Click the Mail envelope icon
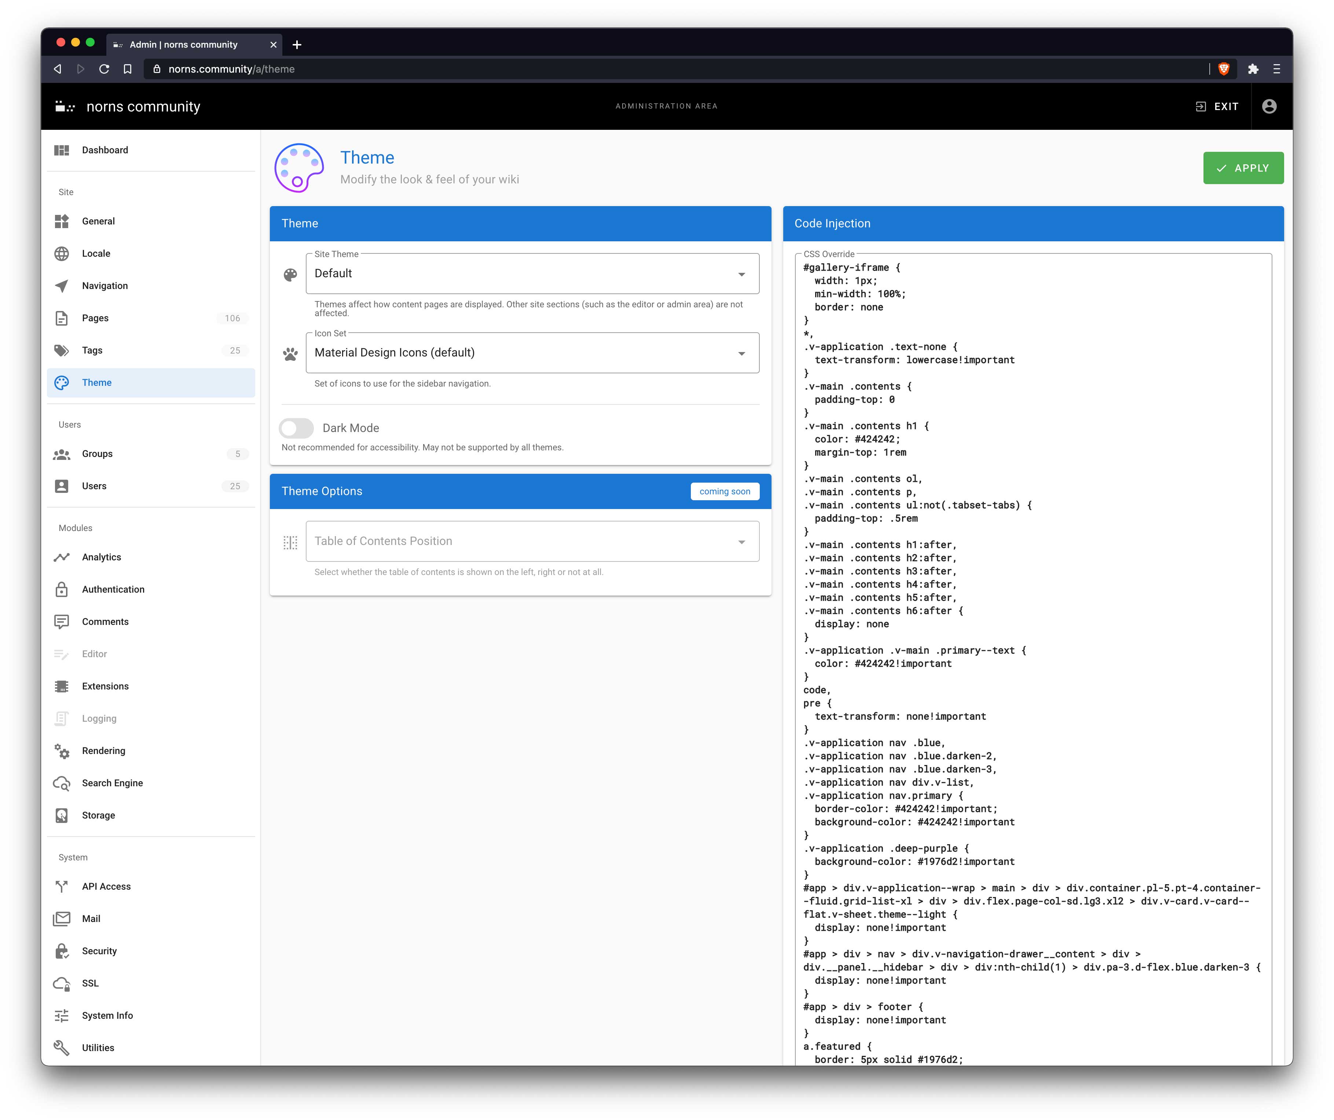This screenshot has height=1120, width=1334. click(x=62, y=919)
